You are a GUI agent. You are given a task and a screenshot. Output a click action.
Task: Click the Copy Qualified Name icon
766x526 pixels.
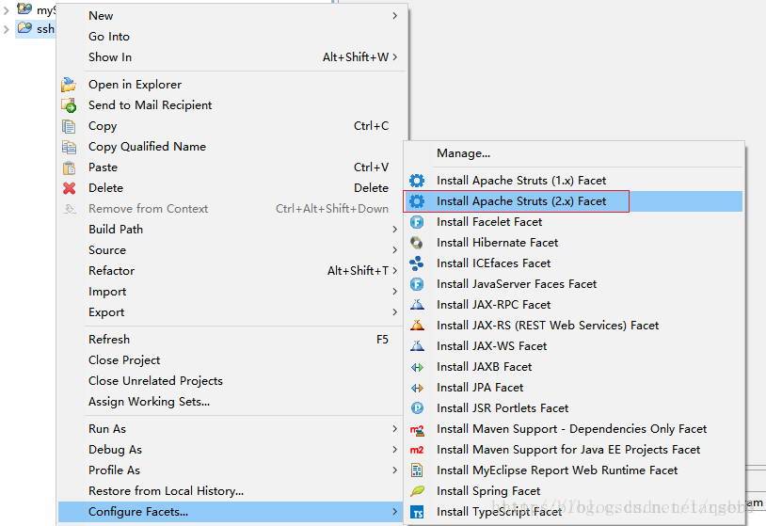pyautogui.click(x=69, y=147)
